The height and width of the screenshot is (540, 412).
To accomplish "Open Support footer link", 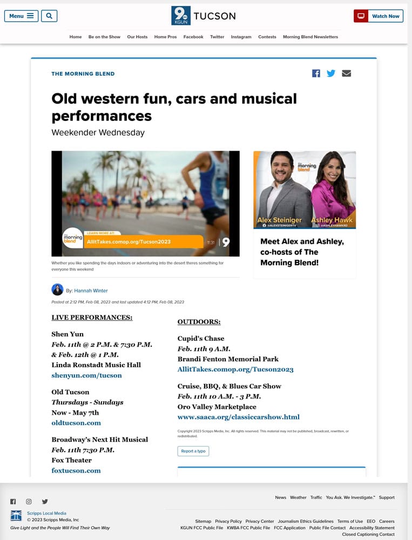I will click(x=387, y=497).
